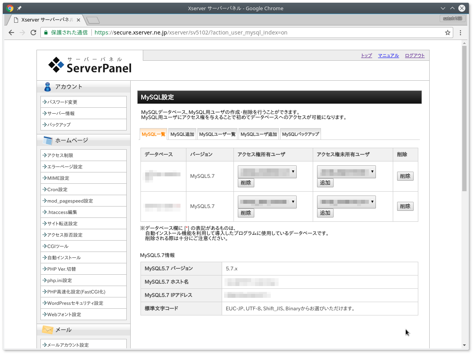Image resolution: width=474 pixels, height=355 pixels.
Task: Click 削除 under second row's access-holder dropdown
Action: pyautogui.click(x=246, y=213)
